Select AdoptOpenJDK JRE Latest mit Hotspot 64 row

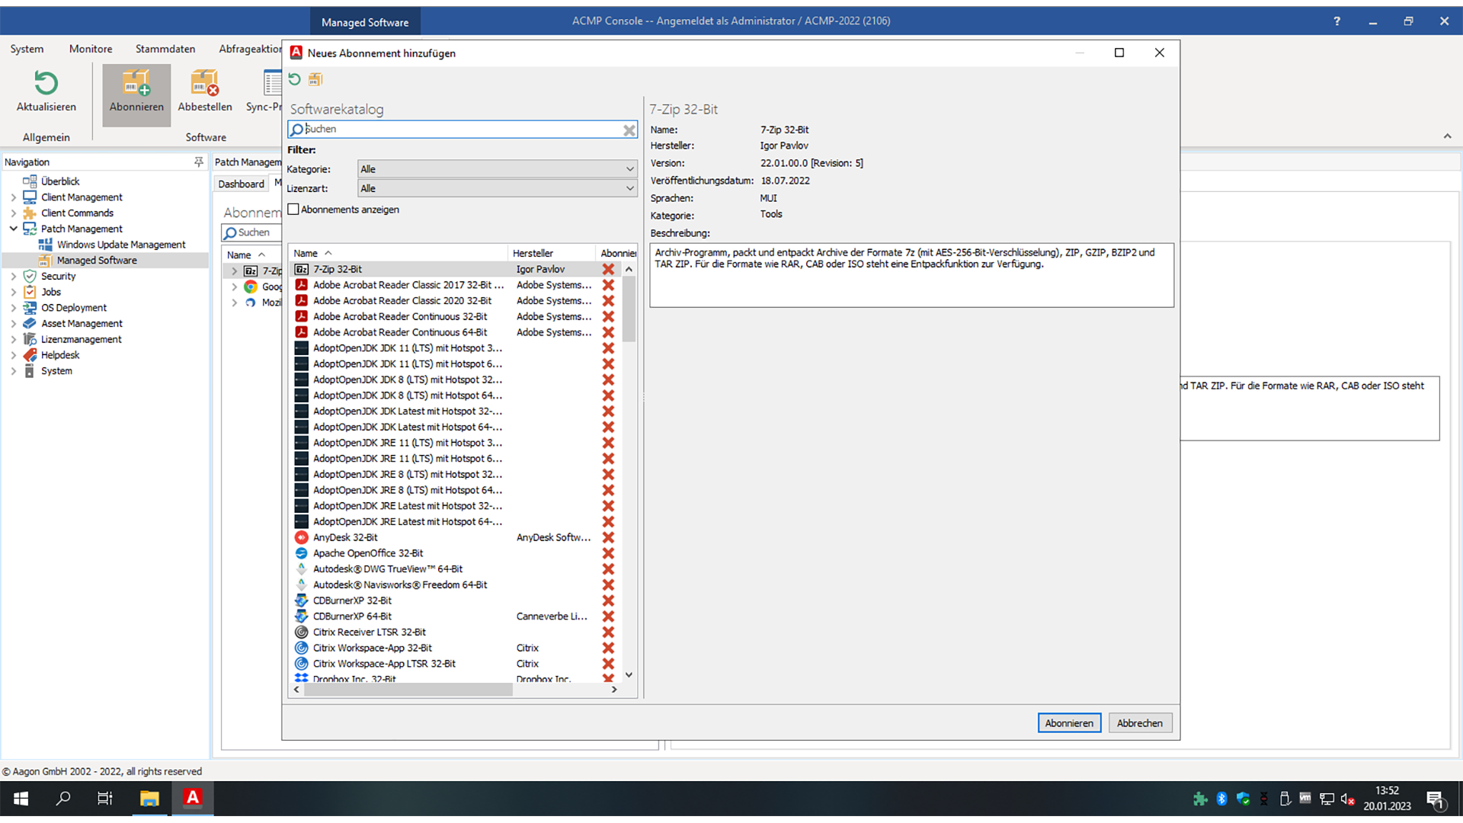pyautogui.click(x=455, y=522)
